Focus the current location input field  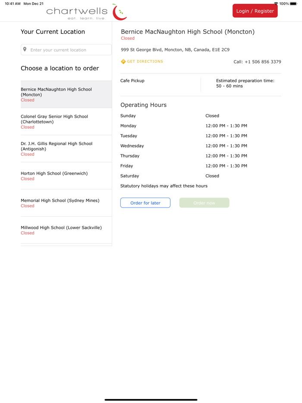tap(69, 50)
